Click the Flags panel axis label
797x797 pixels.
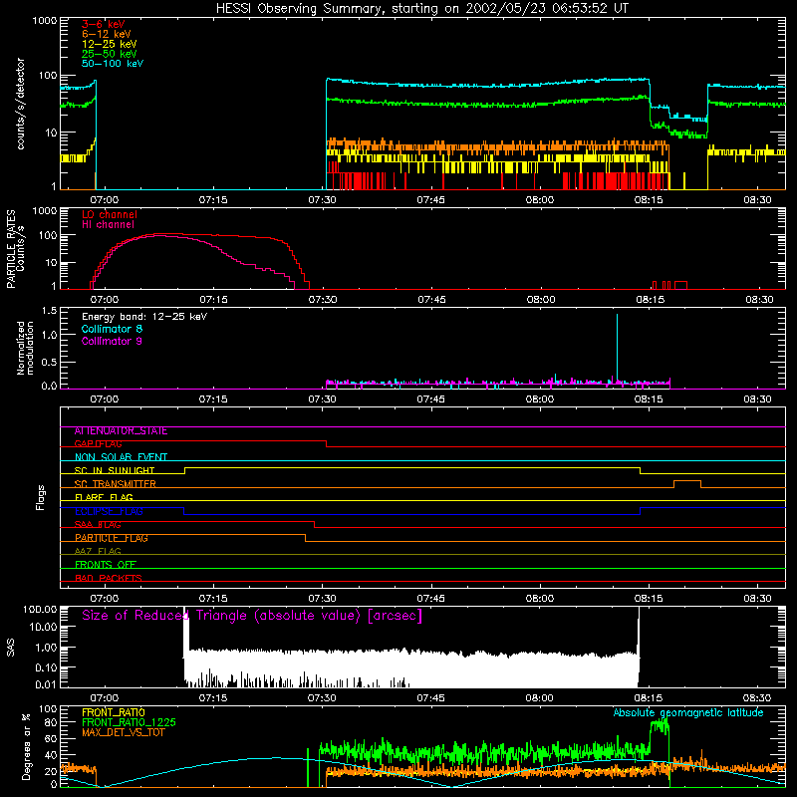[x=41, y=497]
